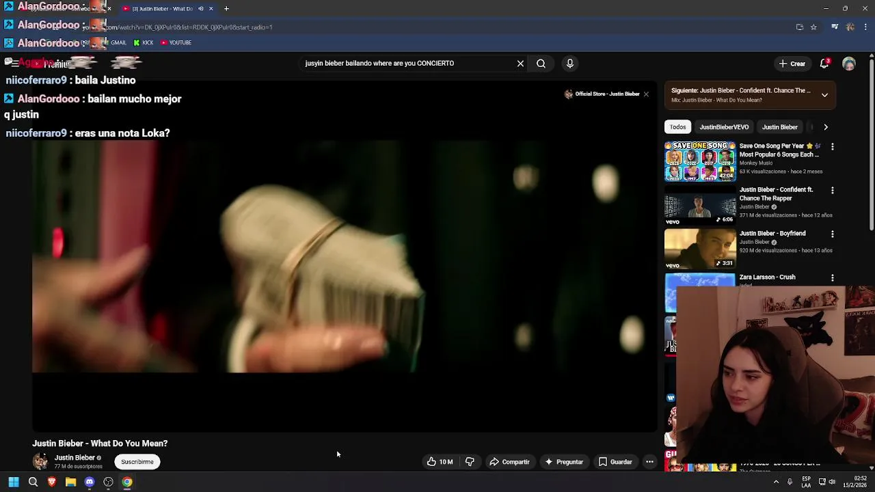Share the video via Compartir
Screen dimensions: 875x492
click(x=509, y=462)
